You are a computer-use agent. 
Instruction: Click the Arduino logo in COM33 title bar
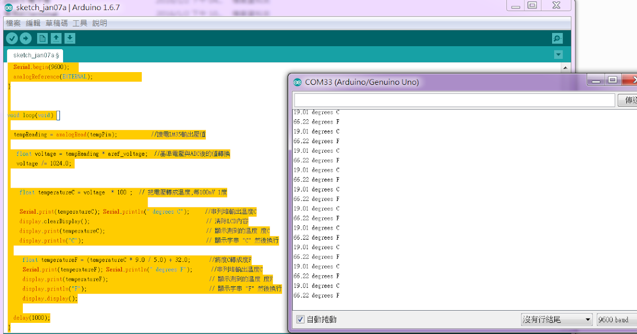(297, 82)
